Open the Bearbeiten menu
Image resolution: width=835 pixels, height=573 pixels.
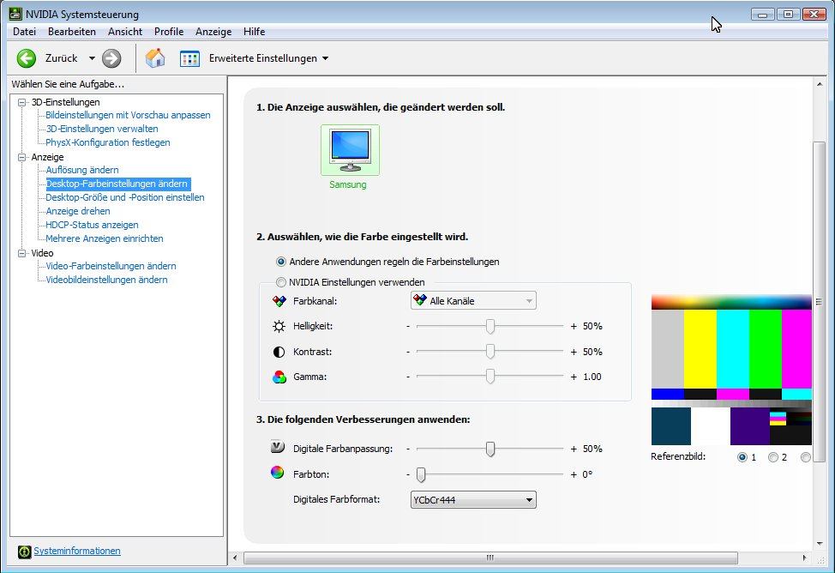point(72,32)
